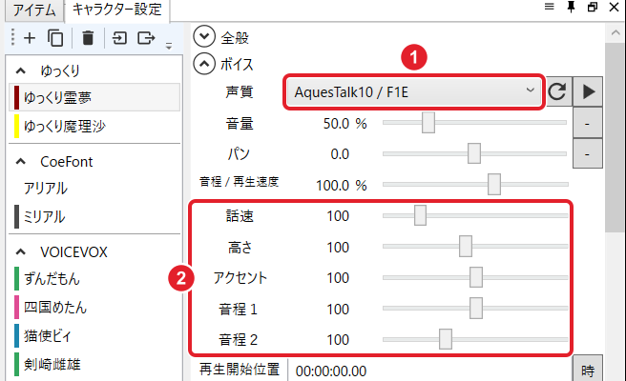
Task: Reload the voice list with refresh icon
Action: [x=557, y=91]
